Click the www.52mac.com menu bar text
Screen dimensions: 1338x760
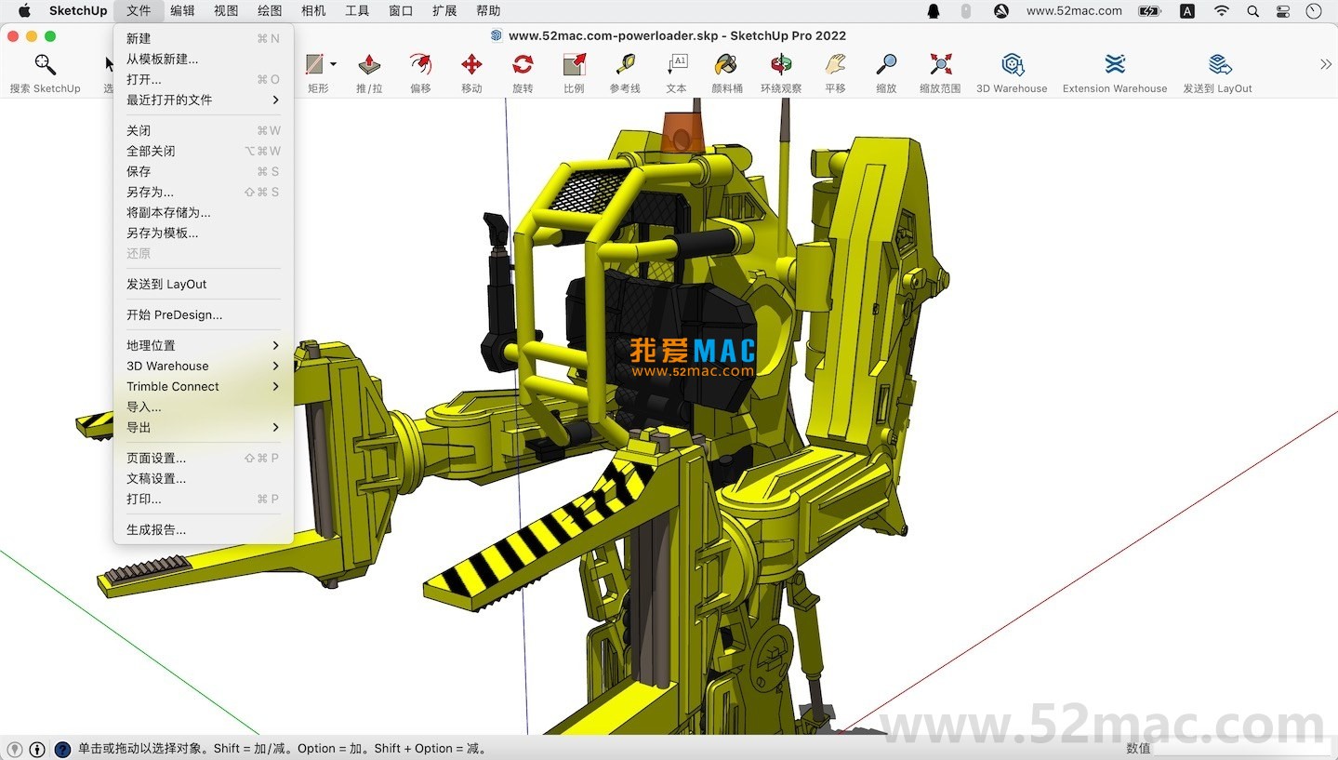(x=1074, y=11)
